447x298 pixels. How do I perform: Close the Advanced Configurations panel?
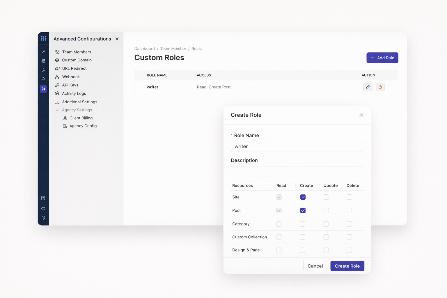click(117, 39)
